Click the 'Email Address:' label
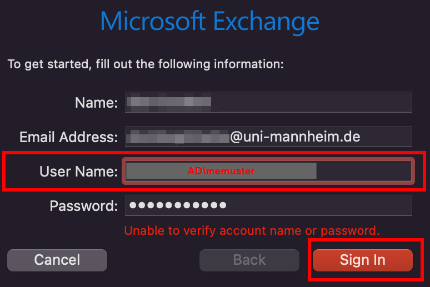The height and width of the screenshot is (287, 430). (x=68, y=137)
